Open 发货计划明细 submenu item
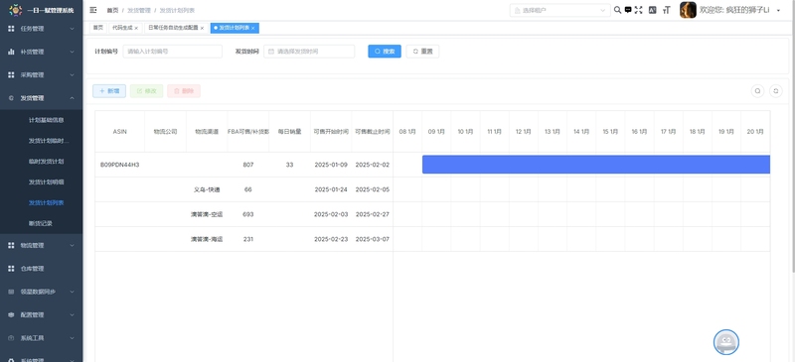The height and width of the screenshot is (362, 795). tap(46, 182)
